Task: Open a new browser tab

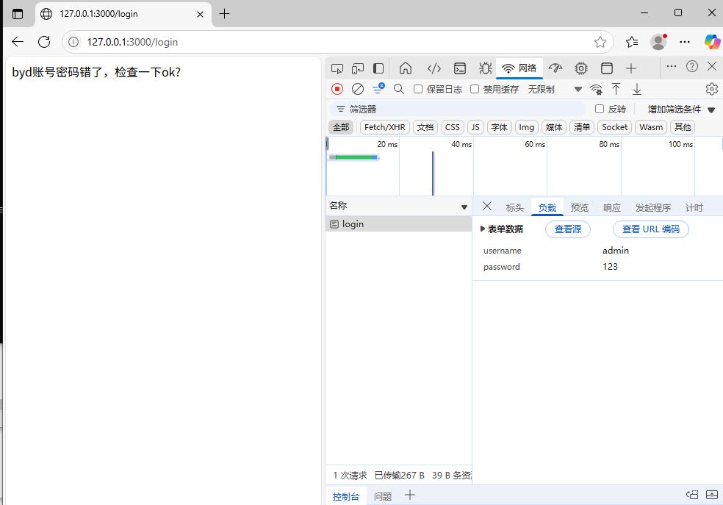Action: pos(225,14)
